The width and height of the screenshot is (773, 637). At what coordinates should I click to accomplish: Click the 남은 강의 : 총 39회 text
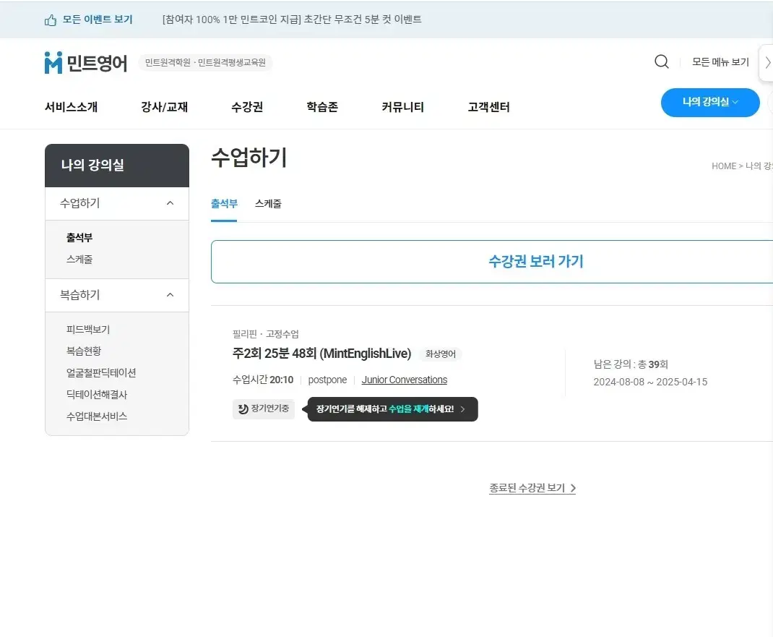click(631, 364)
